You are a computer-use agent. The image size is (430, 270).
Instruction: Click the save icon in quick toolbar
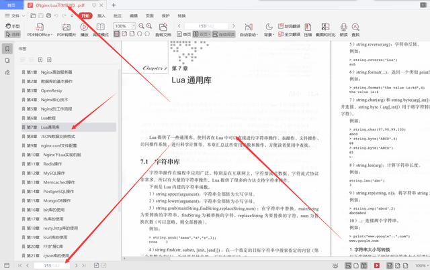pyautogui.click(x=41, y=16)
